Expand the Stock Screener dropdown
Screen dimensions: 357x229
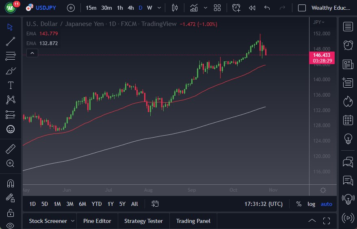click(73, 221)
